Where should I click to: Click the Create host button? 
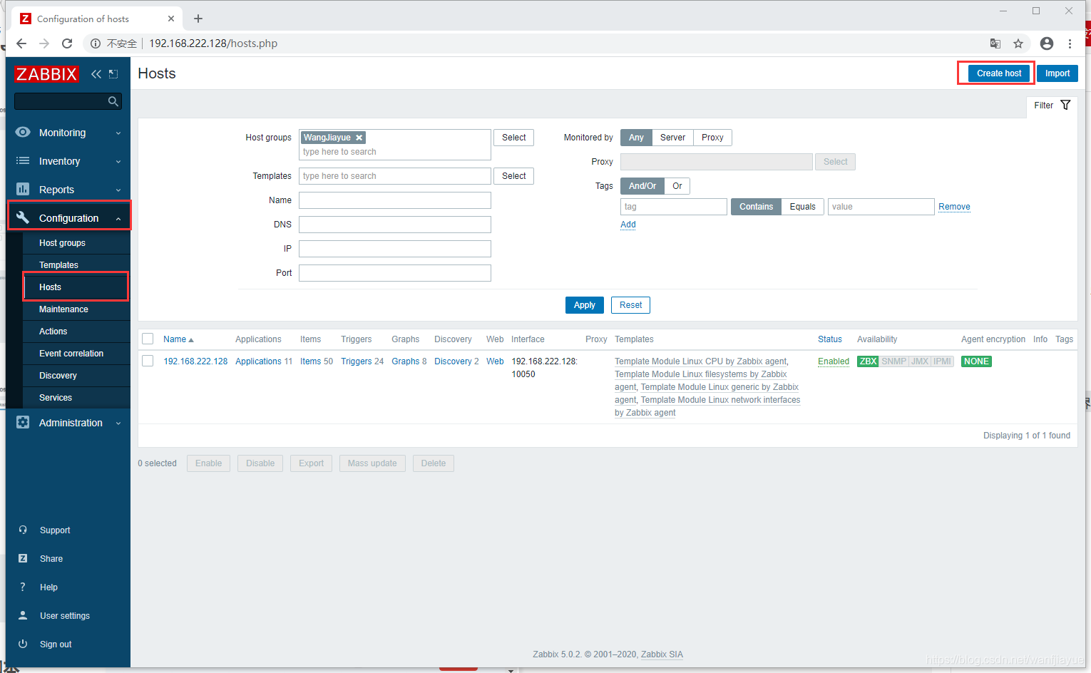[999, 73]
